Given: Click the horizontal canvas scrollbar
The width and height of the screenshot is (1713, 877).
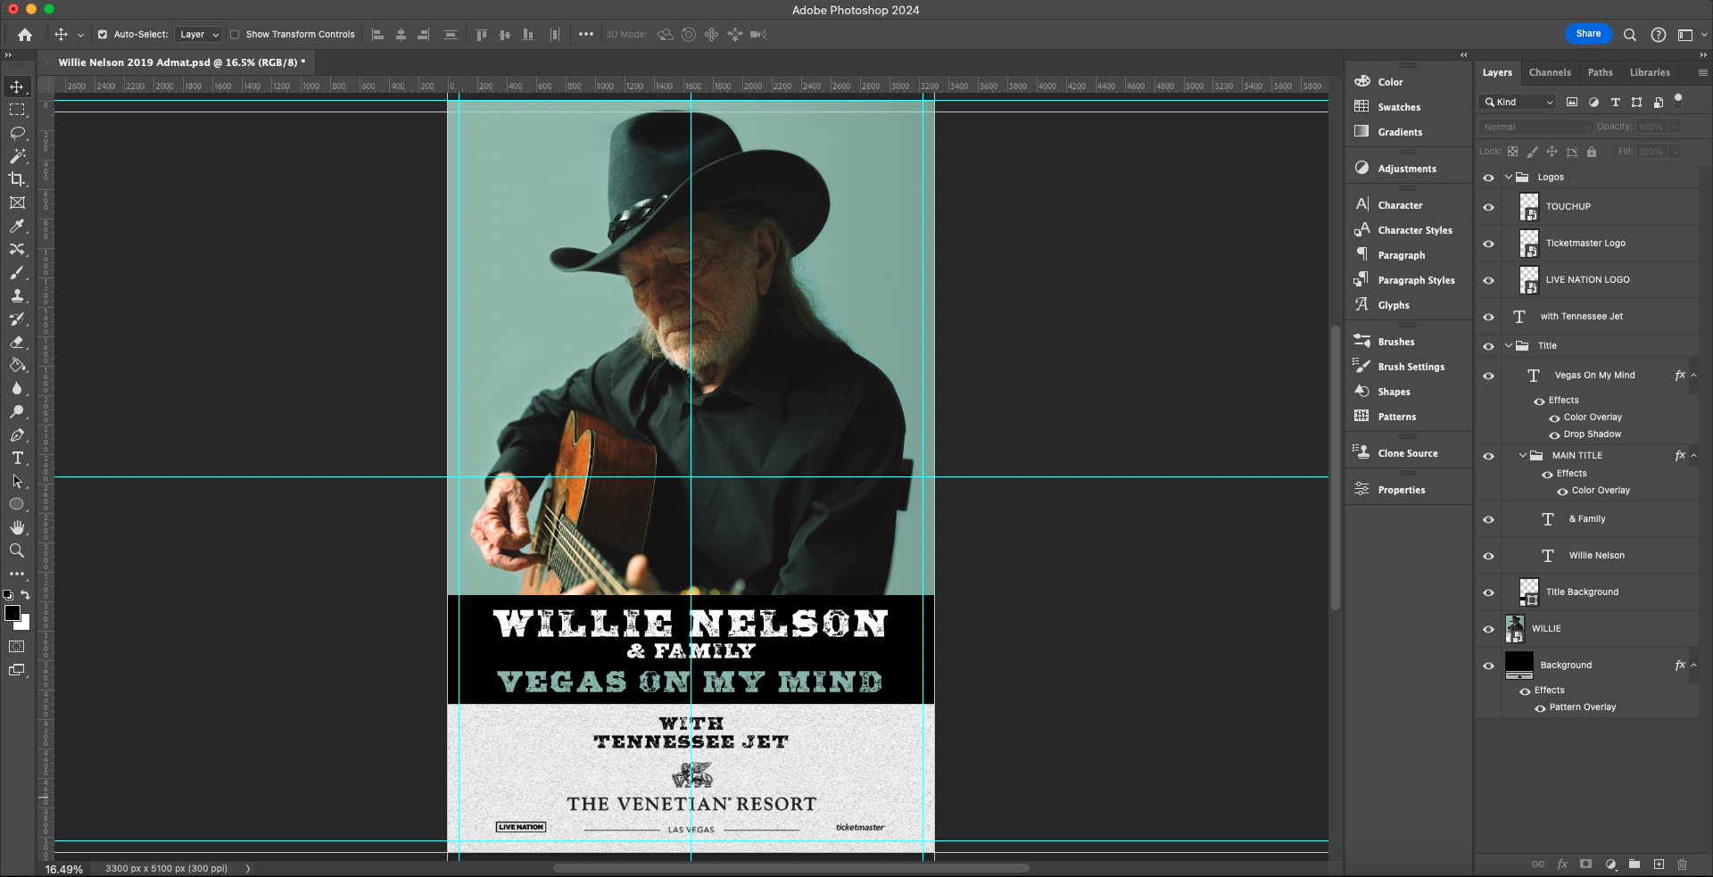Looking at the screenshot, I should pos(790,868).
